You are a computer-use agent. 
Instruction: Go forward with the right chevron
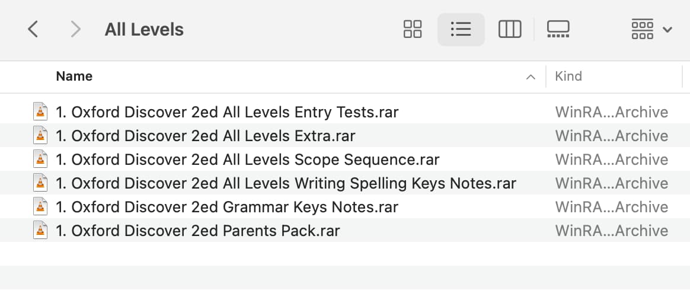click(x=76, y=30)
